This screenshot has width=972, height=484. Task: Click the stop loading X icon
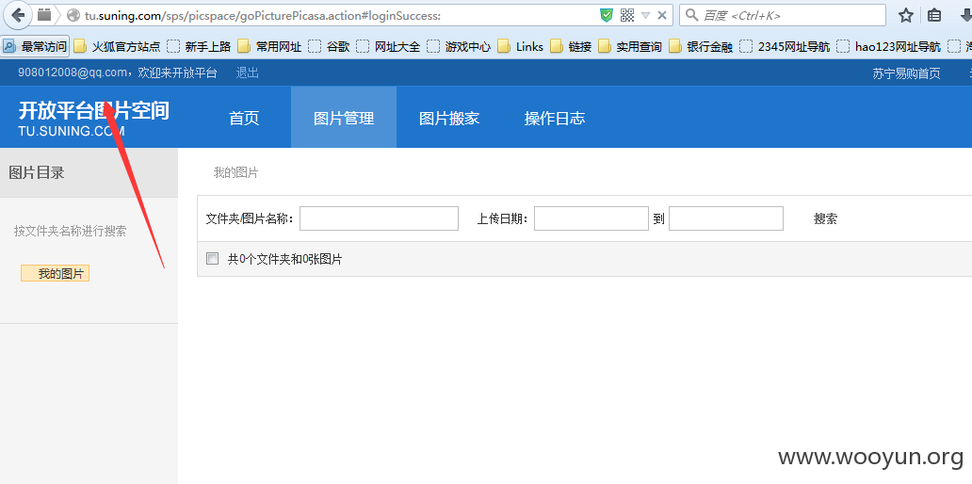pyautogui.click(x=662, y=15)
